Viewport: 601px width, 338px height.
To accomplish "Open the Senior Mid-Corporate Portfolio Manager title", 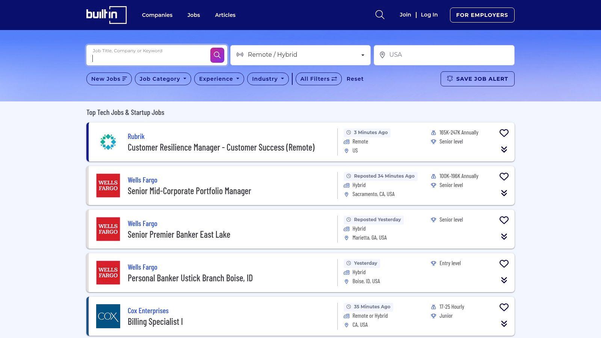I will coord(189,191).
